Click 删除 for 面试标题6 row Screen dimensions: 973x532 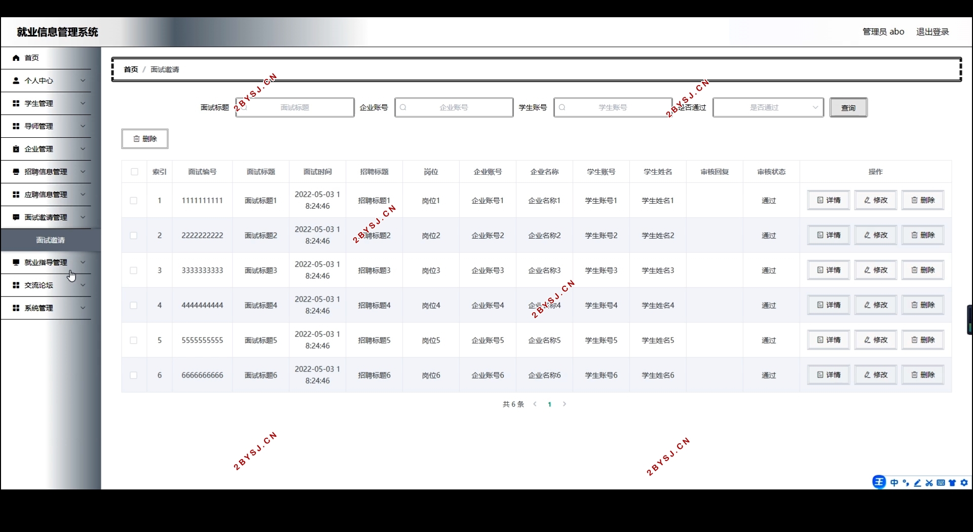(923, 375)
